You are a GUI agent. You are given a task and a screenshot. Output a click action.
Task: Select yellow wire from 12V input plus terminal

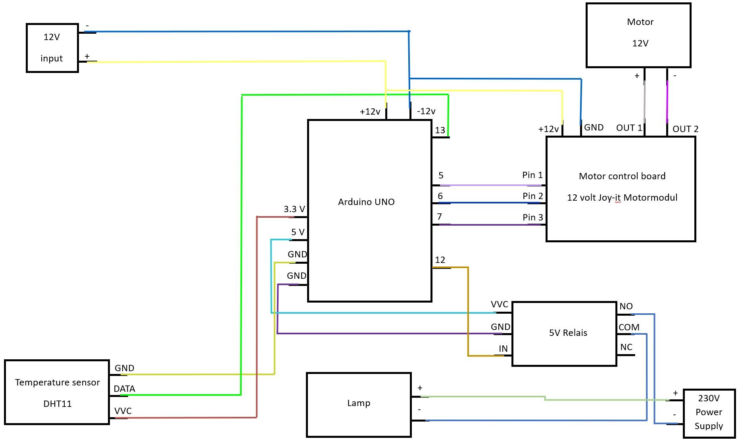tap(238, 61)
